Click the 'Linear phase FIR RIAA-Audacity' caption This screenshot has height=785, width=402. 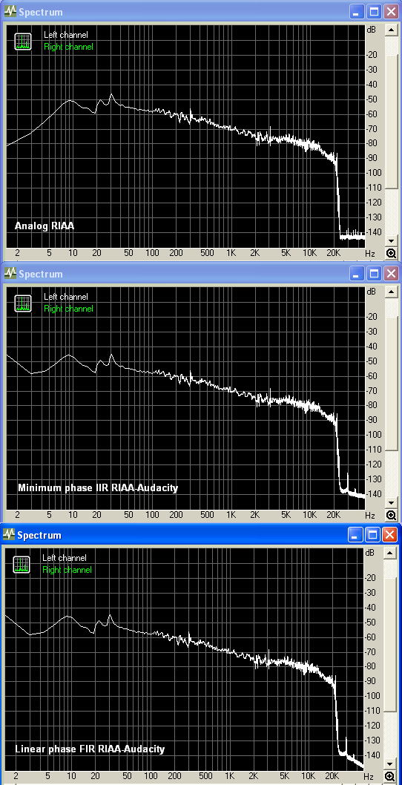90,749
